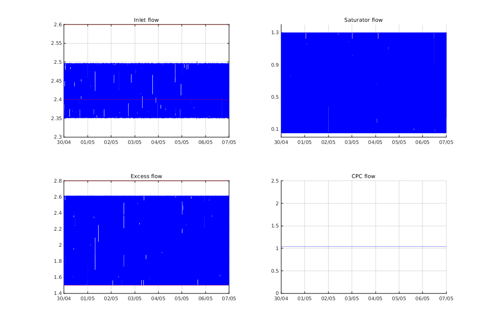This screenshot has width=493, height=329.
Task: Click the 1.3 tick on Saturator flow axis
Action: pos(275,32)
